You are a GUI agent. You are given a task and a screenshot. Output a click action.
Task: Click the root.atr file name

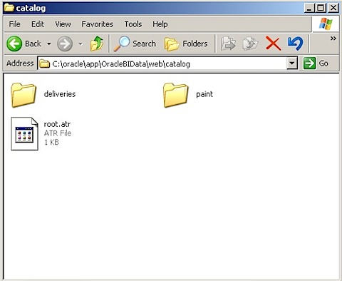click(x=57, y=124)
